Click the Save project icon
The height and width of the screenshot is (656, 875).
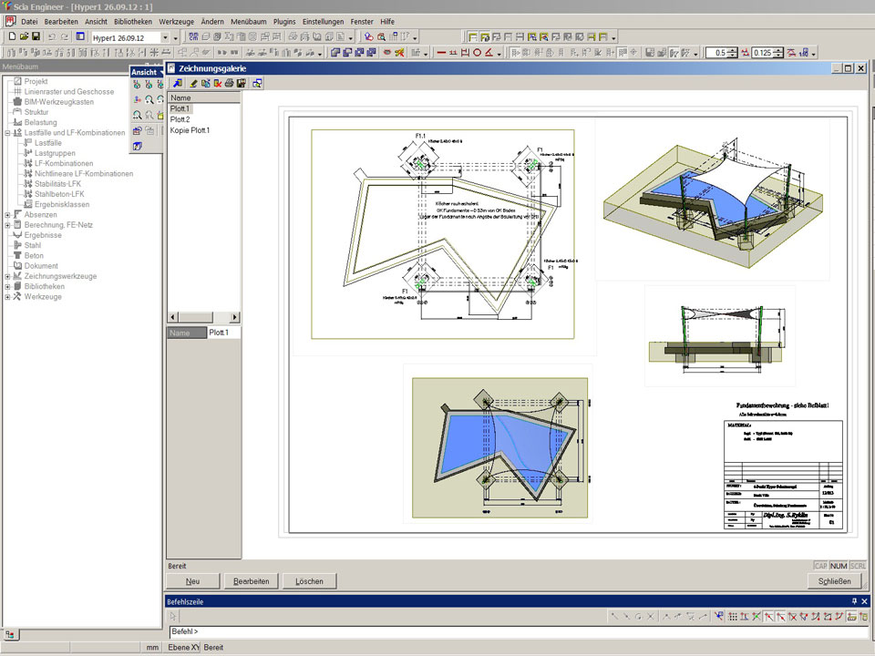click(36, 36)
